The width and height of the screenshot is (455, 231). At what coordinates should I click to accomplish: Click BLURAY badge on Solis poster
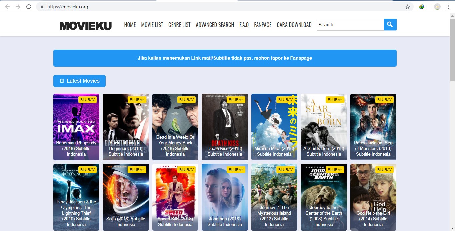137,170
